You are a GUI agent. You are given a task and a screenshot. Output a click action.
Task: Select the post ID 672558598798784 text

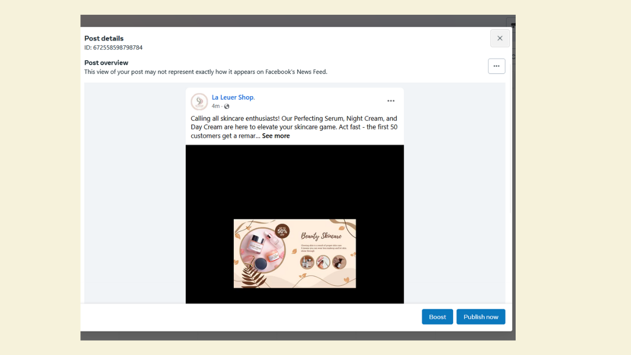point(118,48)
